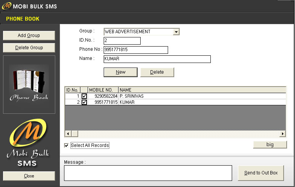Click the table's left scroll arrow
Viewport: 295px width, 187px height.
(68, 134)
